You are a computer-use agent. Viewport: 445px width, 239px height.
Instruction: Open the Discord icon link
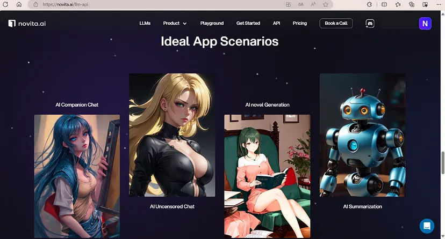point(370,24)
